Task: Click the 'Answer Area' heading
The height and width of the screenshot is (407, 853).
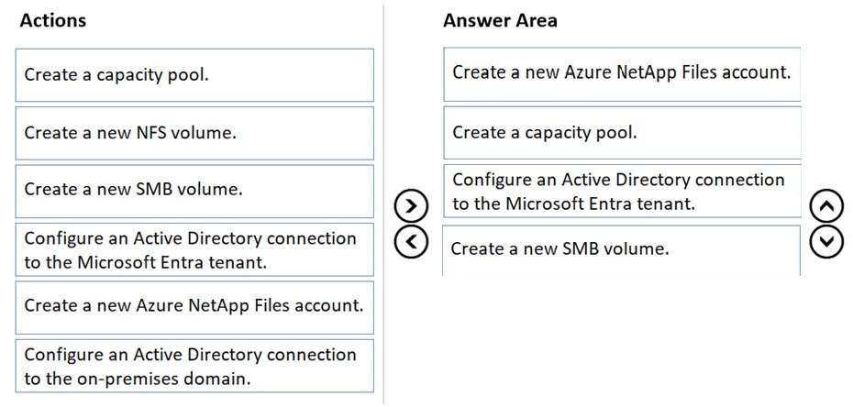Action: (x=500, y=20)
